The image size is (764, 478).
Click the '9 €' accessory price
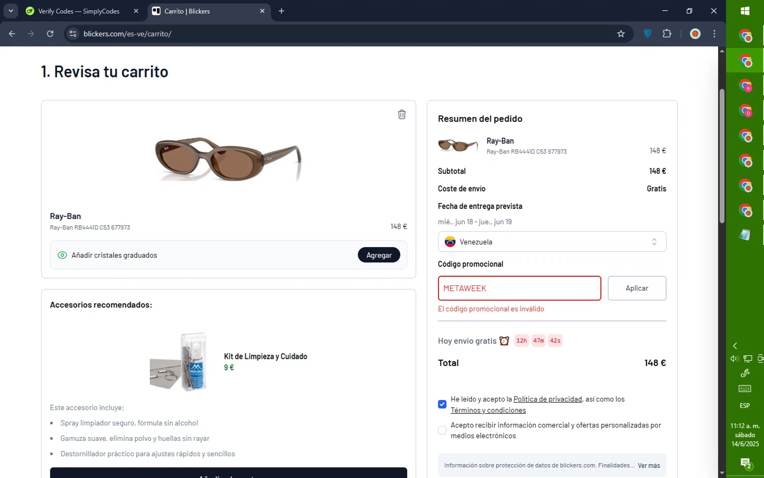click(x=229, y=368)
